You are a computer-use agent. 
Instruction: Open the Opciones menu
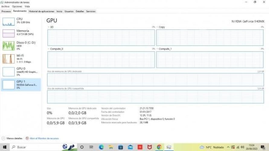(x=17, y=7)
